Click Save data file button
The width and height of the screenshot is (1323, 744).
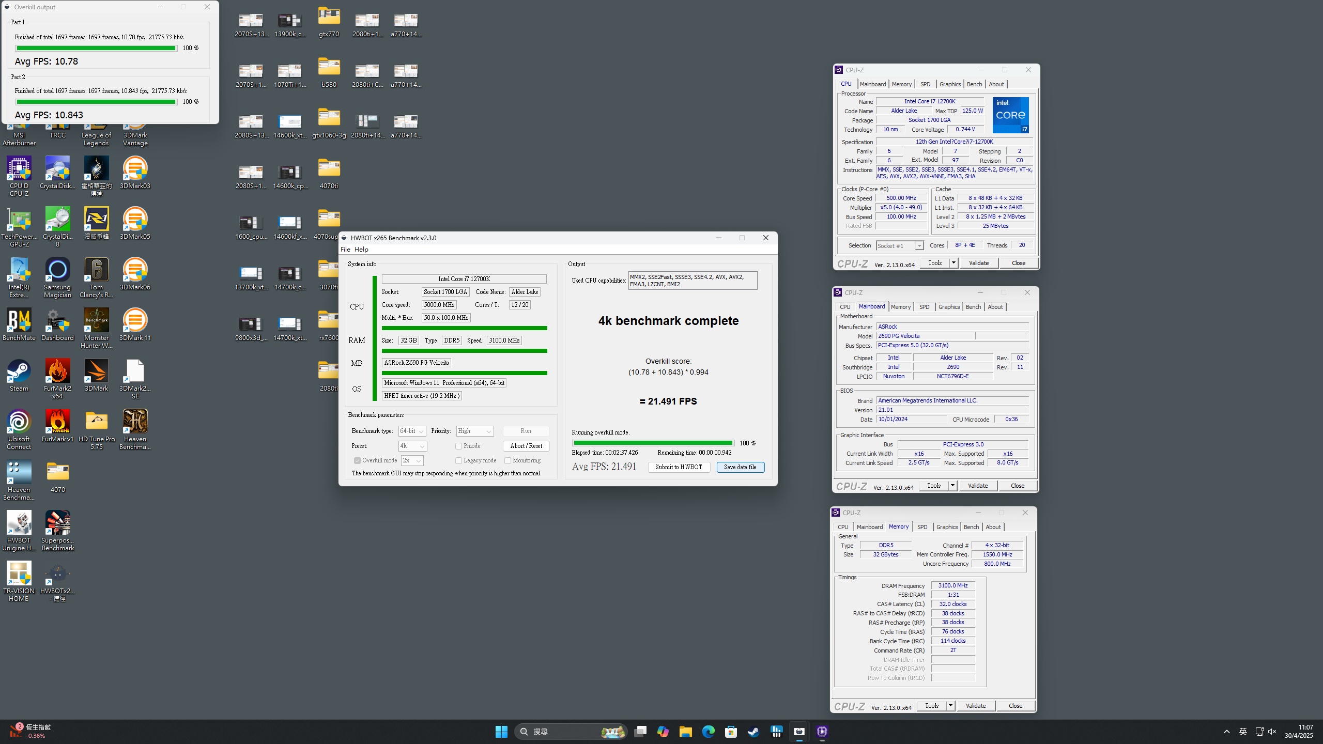(740, 467)
